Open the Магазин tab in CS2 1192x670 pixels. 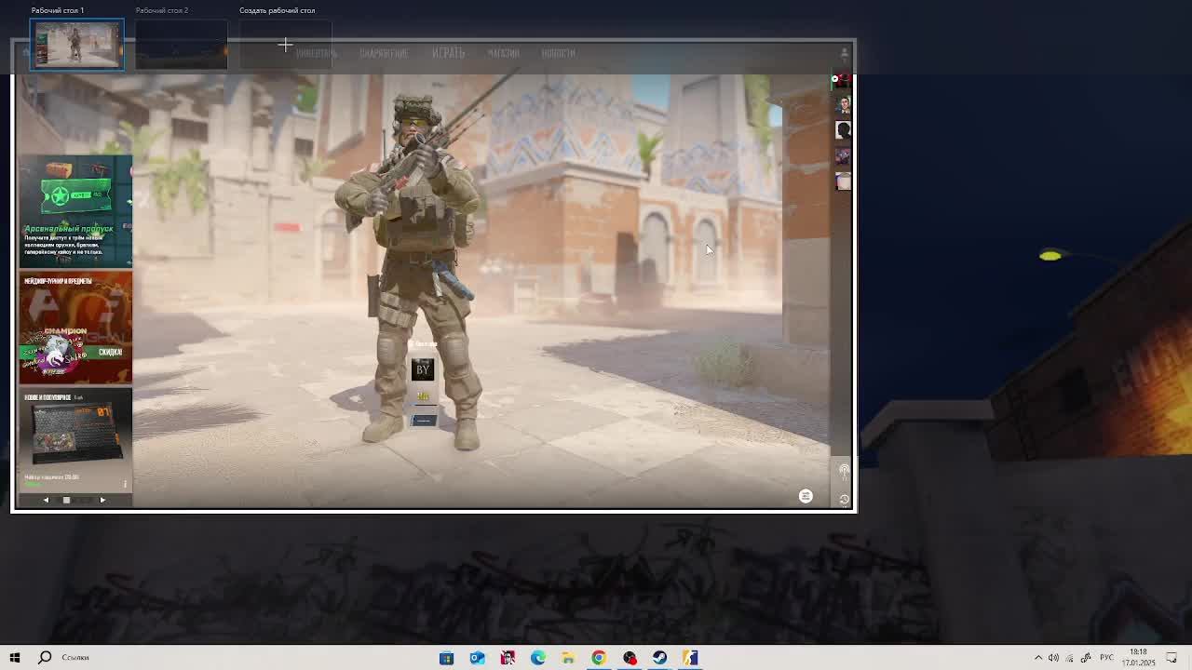(504, 53)
